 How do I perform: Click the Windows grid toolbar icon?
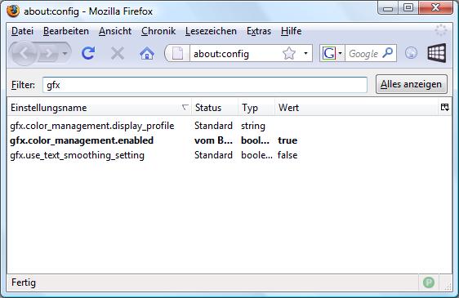(437, 53)
